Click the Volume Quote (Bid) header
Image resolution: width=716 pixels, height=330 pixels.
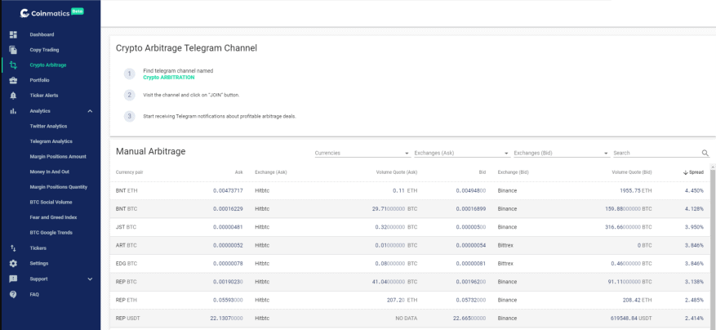click(632, 172)
